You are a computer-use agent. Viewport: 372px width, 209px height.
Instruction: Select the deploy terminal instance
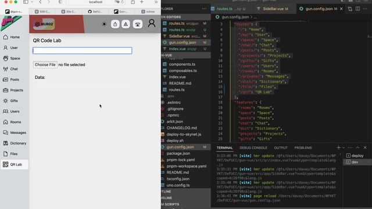point(357,156)
